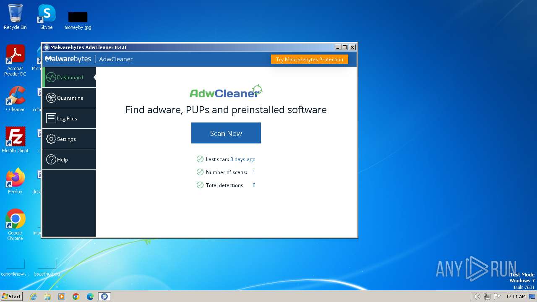Select the CCleaner desktop shortcut
The image size is (537, 302).
15,99
